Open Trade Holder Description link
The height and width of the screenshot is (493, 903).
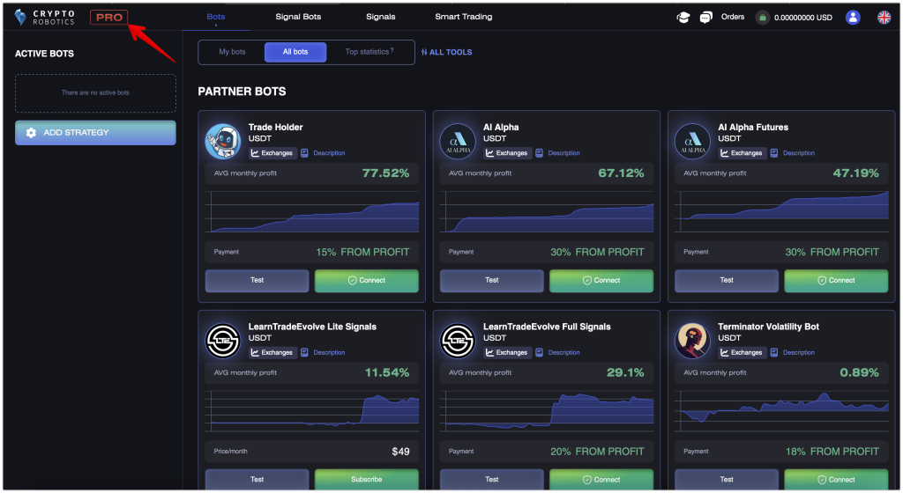coord(324,153)
